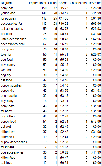Select the Spend column header

tap(63, 3)
